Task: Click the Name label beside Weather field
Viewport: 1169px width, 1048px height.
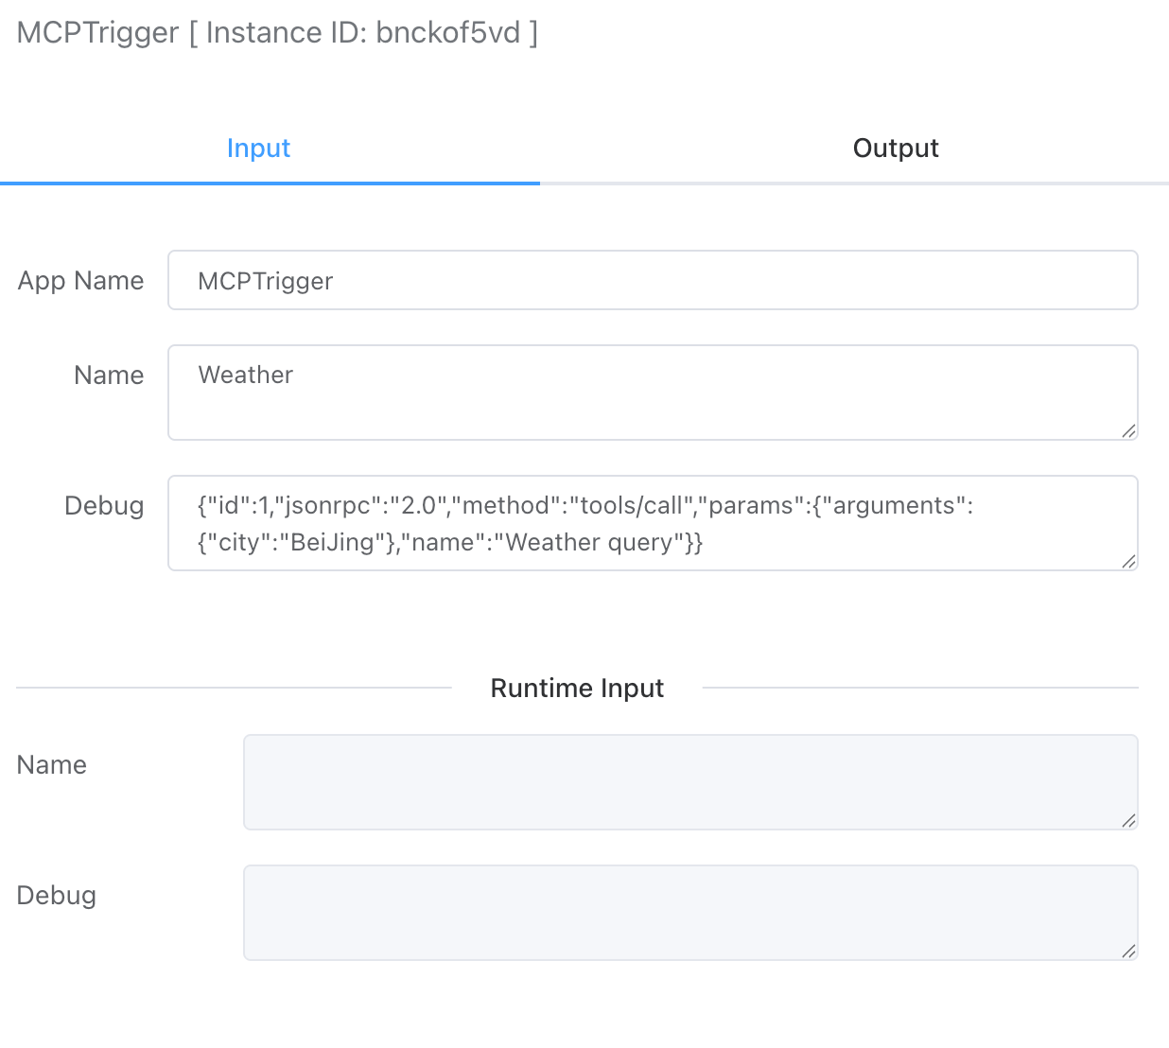Action: pyautogui.click(x=109, y=376)
